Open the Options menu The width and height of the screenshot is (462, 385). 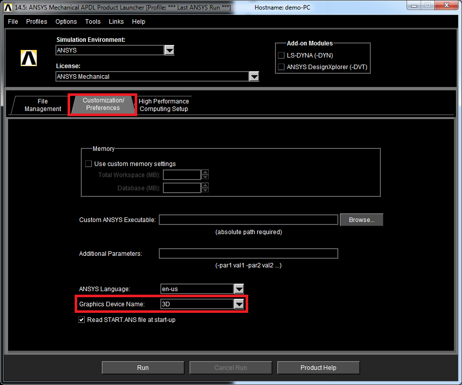66,22
